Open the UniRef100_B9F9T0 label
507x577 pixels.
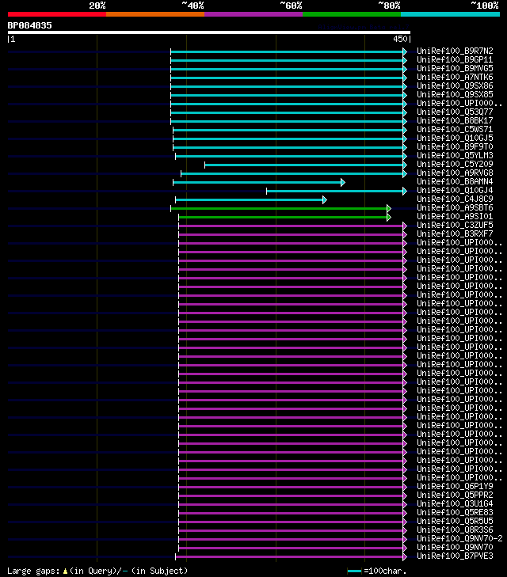click(x=455, y=147)
